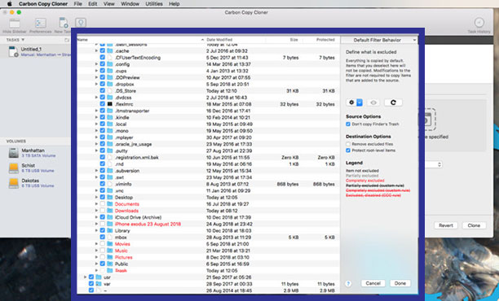Open Task History from the toolbar
Viewport: 499px width, 301px height.
(x=479, y=23)
